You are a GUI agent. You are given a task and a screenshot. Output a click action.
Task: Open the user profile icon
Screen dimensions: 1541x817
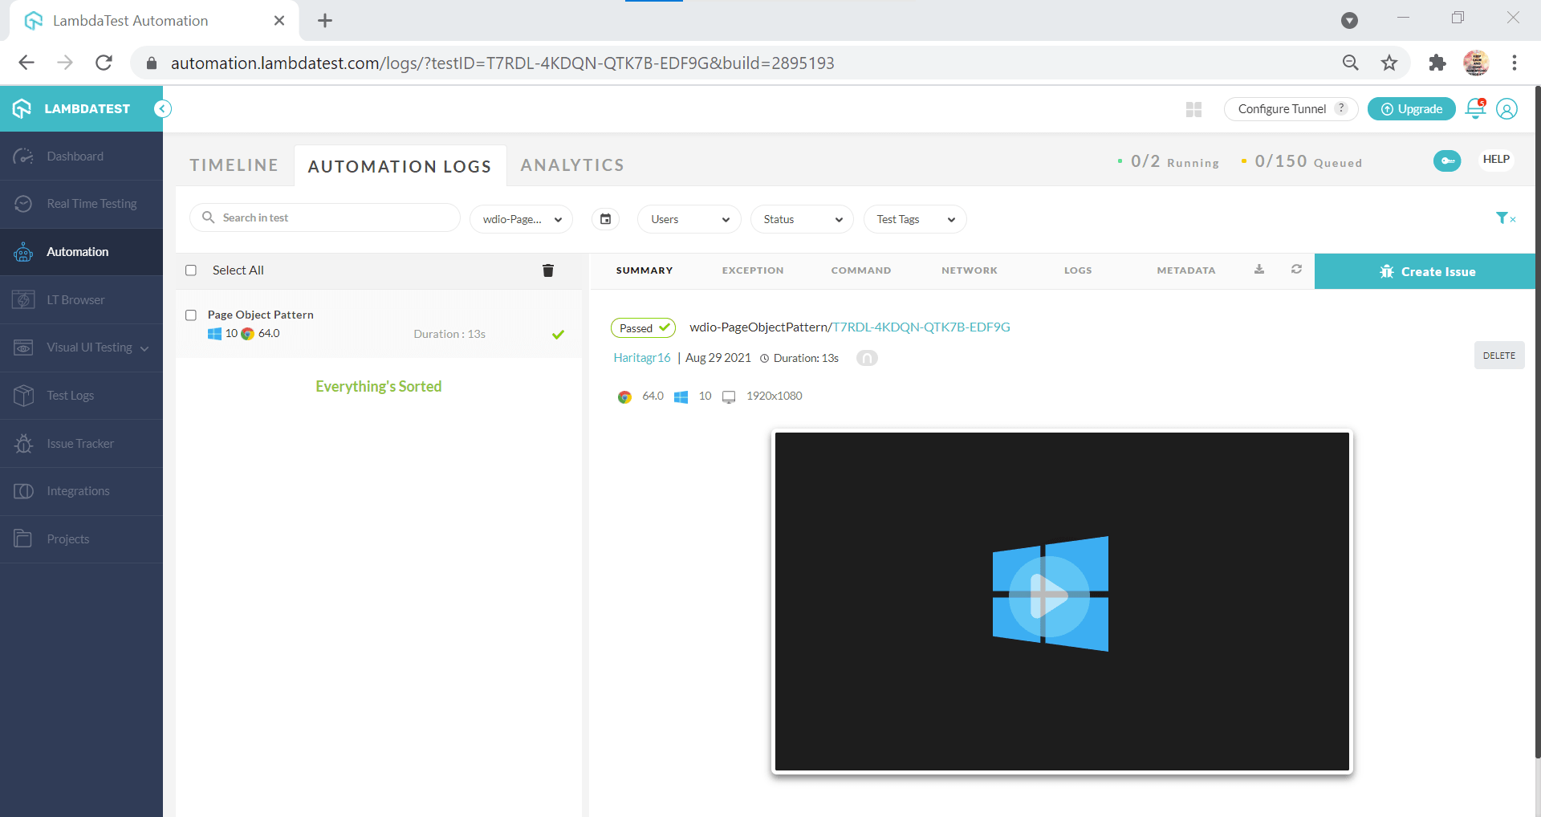pos(1506,109)
